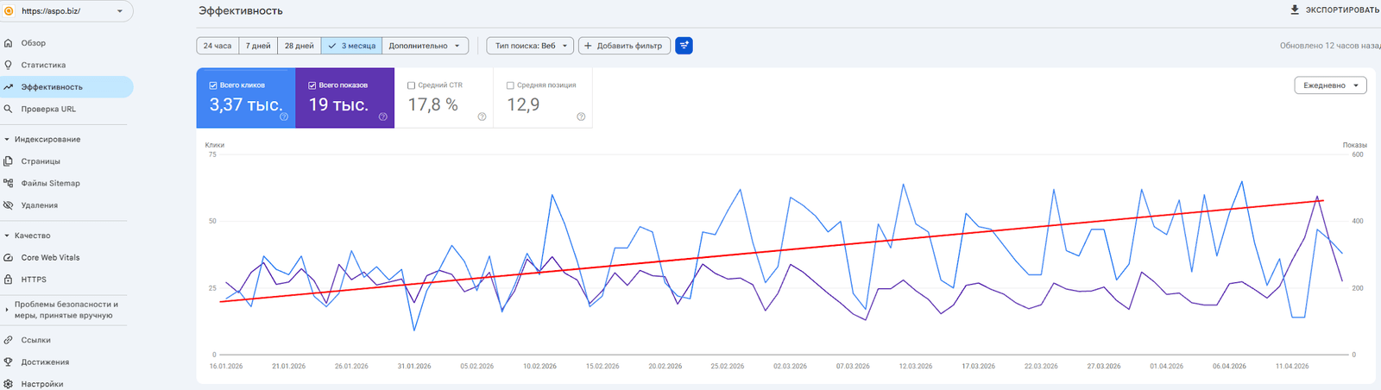The width and height of the screenshot is (1381, 390).
Task: Select the 3 месяца date range
Action: pos(351,46)
